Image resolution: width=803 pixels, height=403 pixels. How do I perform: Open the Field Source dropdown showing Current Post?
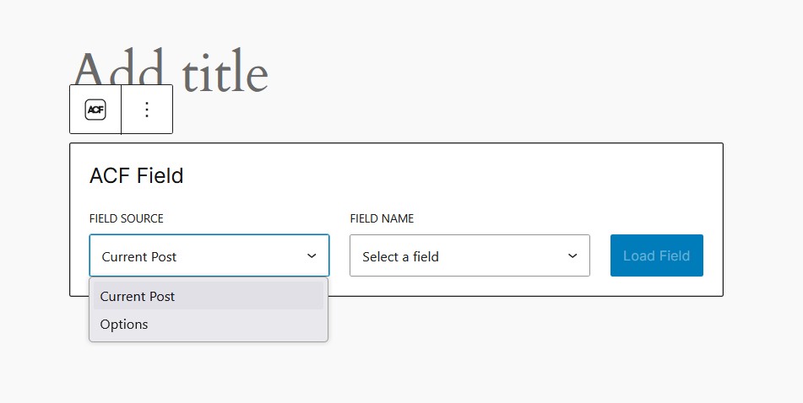[x=209, y=255]
